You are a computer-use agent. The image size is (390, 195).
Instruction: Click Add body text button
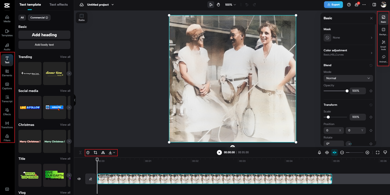pyautogui.click(x=44, y=45)
